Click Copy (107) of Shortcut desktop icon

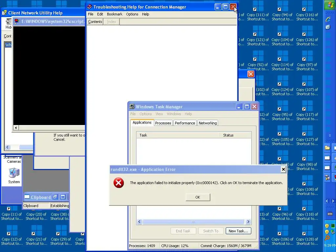pyautogui.click(x=307, y=86)
